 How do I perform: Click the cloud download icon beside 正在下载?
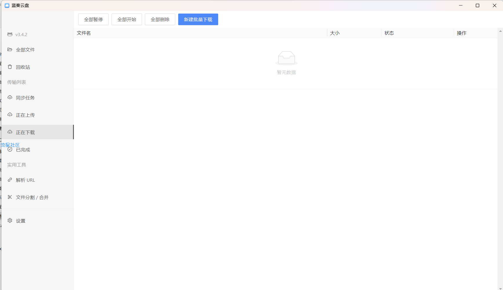coord(10,132)
